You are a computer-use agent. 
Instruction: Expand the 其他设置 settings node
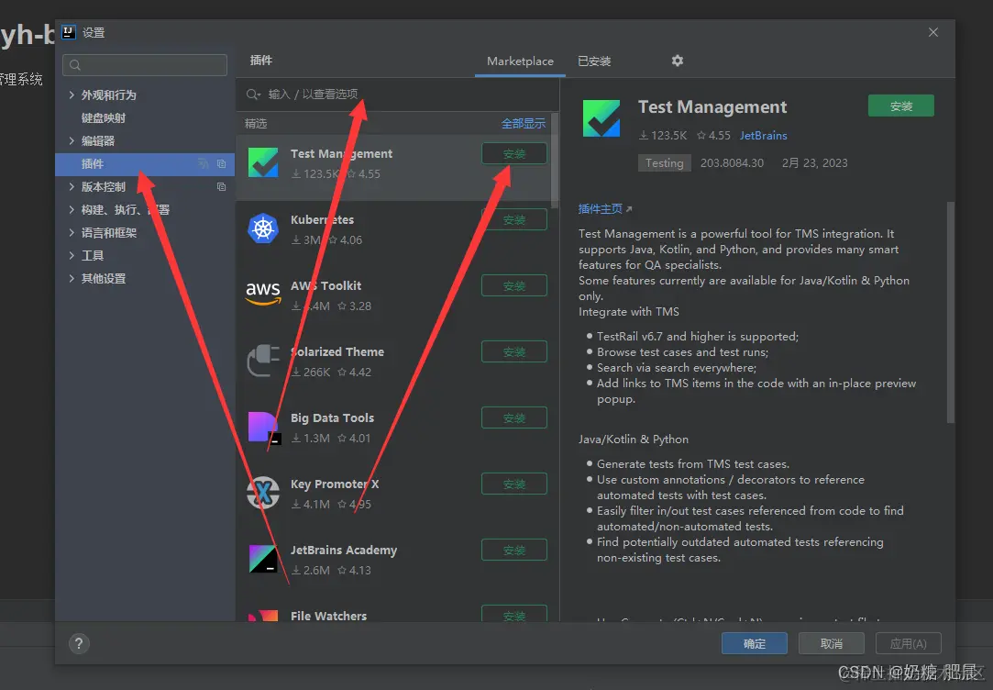(x=71, y=278)
